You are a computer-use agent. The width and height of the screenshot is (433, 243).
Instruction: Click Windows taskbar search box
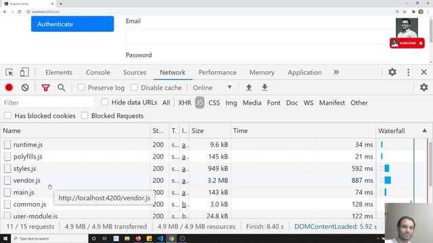[x=49, y=238]
